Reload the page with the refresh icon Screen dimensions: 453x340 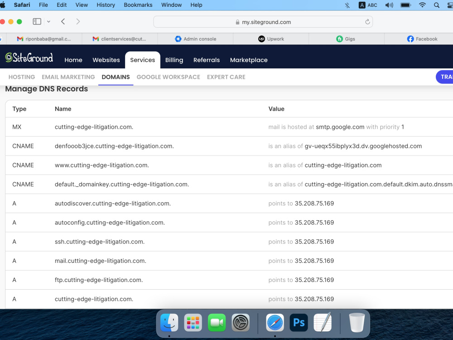(367, 22)
